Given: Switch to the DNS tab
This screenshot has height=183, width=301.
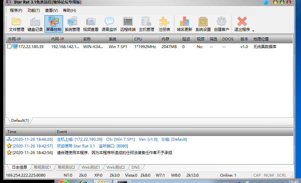Looking at the screenshot, I should pyautogui.click(x=136, y=167).
